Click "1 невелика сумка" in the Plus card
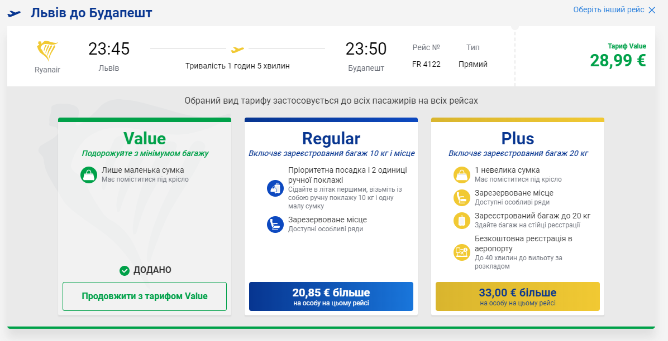The image size is (668, 341). point(507,170)
